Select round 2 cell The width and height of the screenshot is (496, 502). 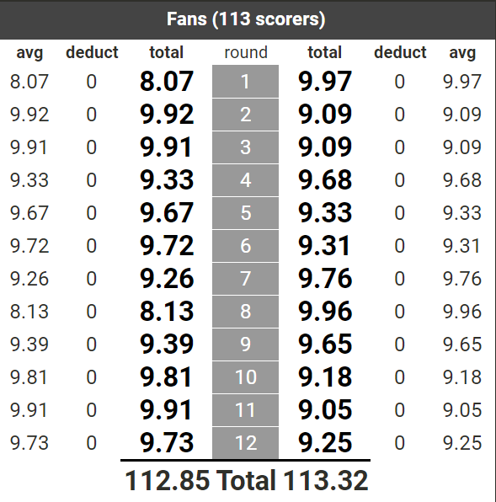[245, 115]
